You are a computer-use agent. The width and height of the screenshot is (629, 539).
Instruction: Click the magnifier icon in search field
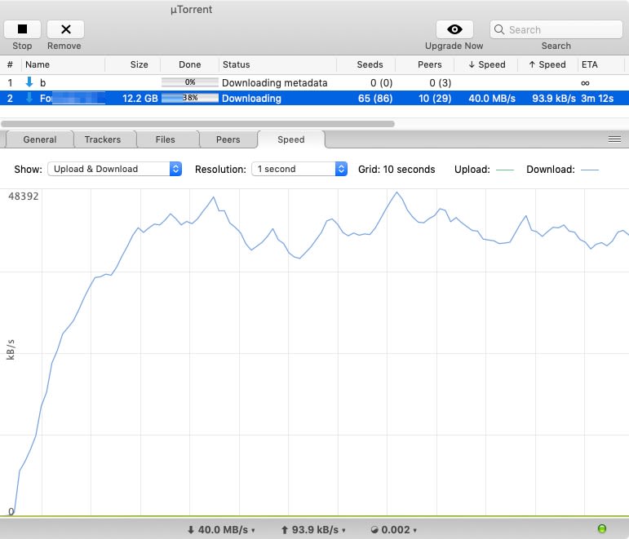[499, 29]
